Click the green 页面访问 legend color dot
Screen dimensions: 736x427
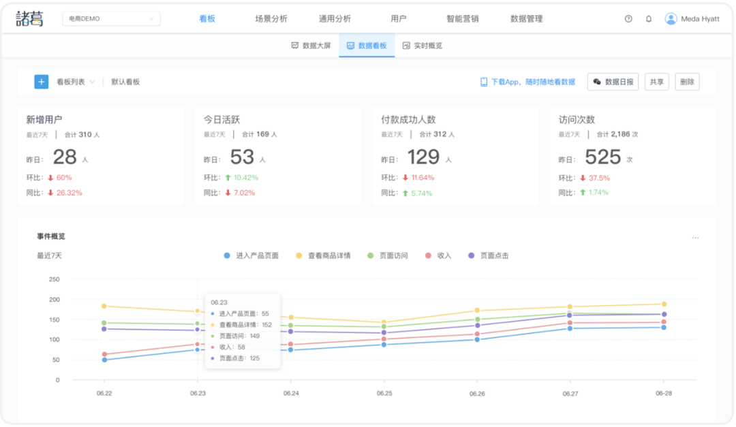coord(371,256)
